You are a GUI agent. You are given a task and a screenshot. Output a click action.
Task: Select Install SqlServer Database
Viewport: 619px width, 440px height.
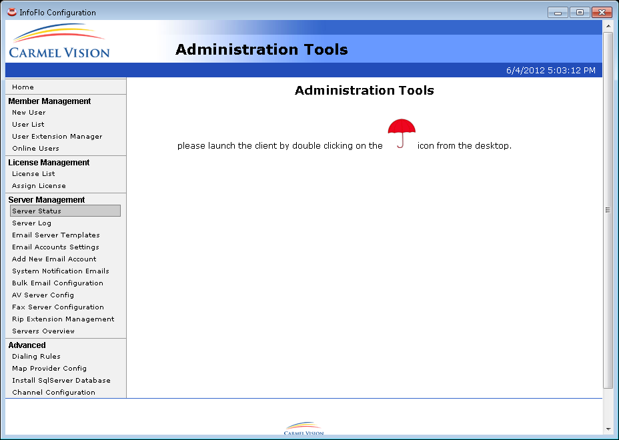pyautogui.click(x=61, y=381)
